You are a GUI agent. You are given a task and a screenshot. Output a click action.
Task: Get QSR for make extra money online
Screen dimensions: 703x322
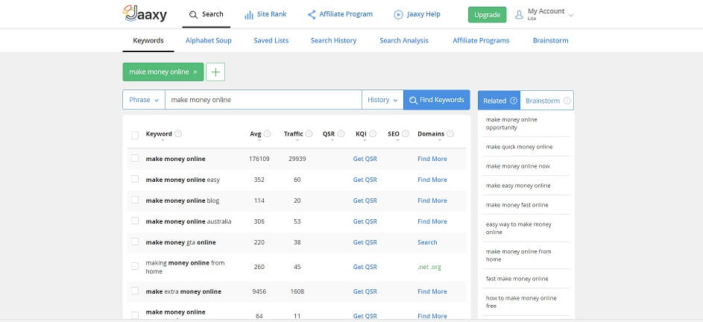pos(365,291)
